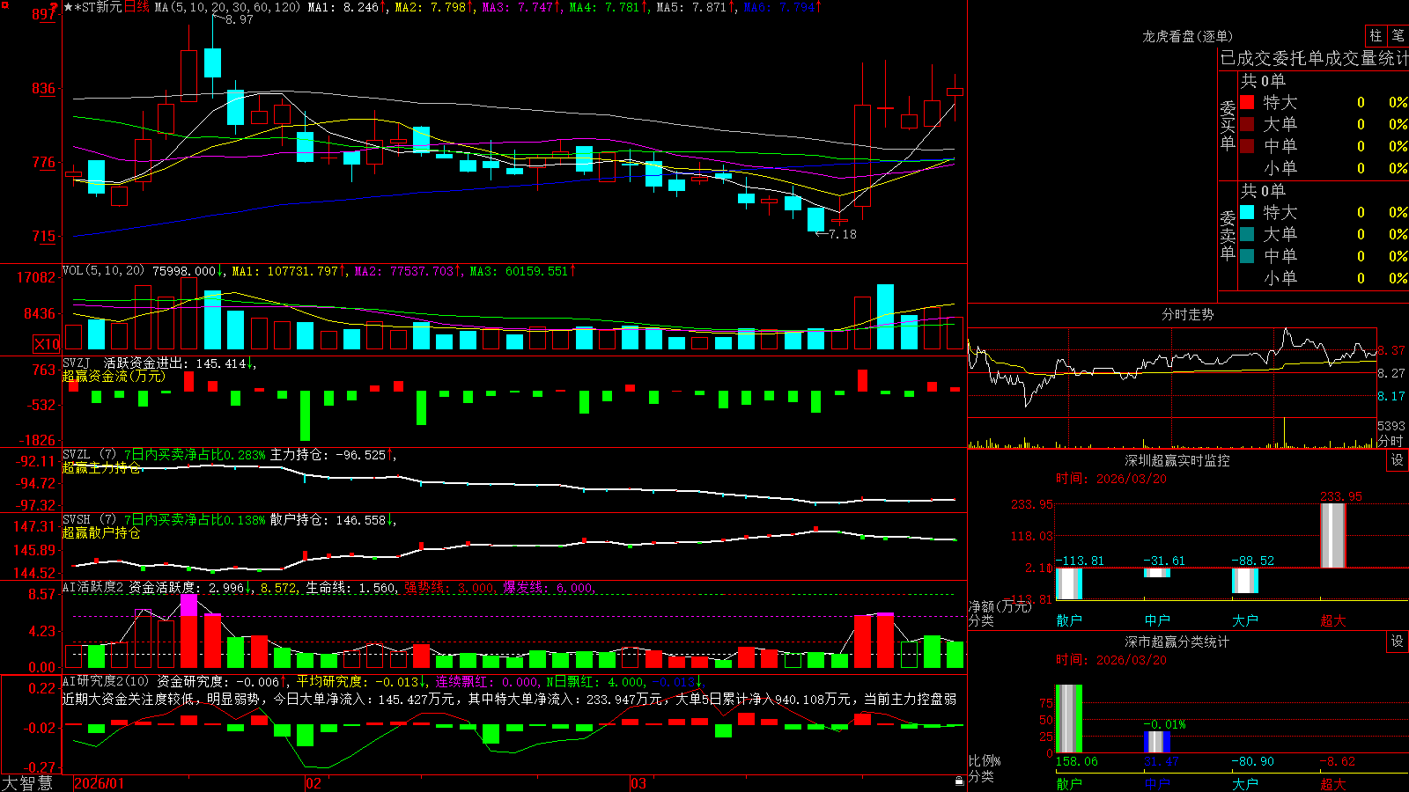Click the cyan 特大 swatch under 委卖单

(1247, 212)
